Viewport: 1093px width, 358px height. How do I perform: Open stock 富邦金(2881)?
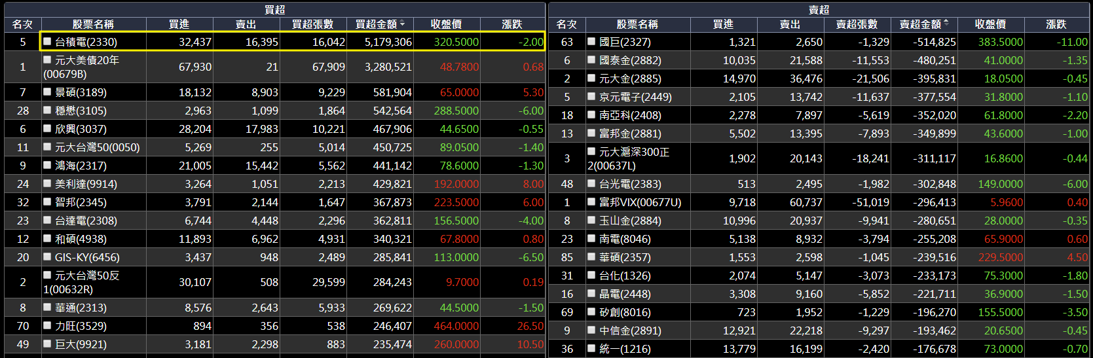(630, 134)
